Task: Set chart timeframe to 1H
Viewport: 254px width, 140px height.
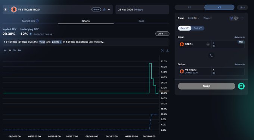Action: pyautogui.click(x=10, y=50)
